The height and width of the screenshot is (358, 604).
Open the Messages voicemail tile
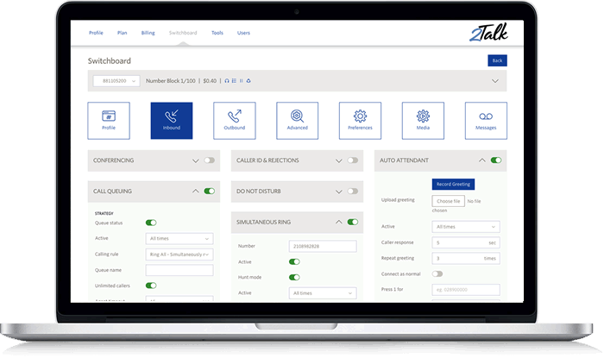[x=486, y=121]
